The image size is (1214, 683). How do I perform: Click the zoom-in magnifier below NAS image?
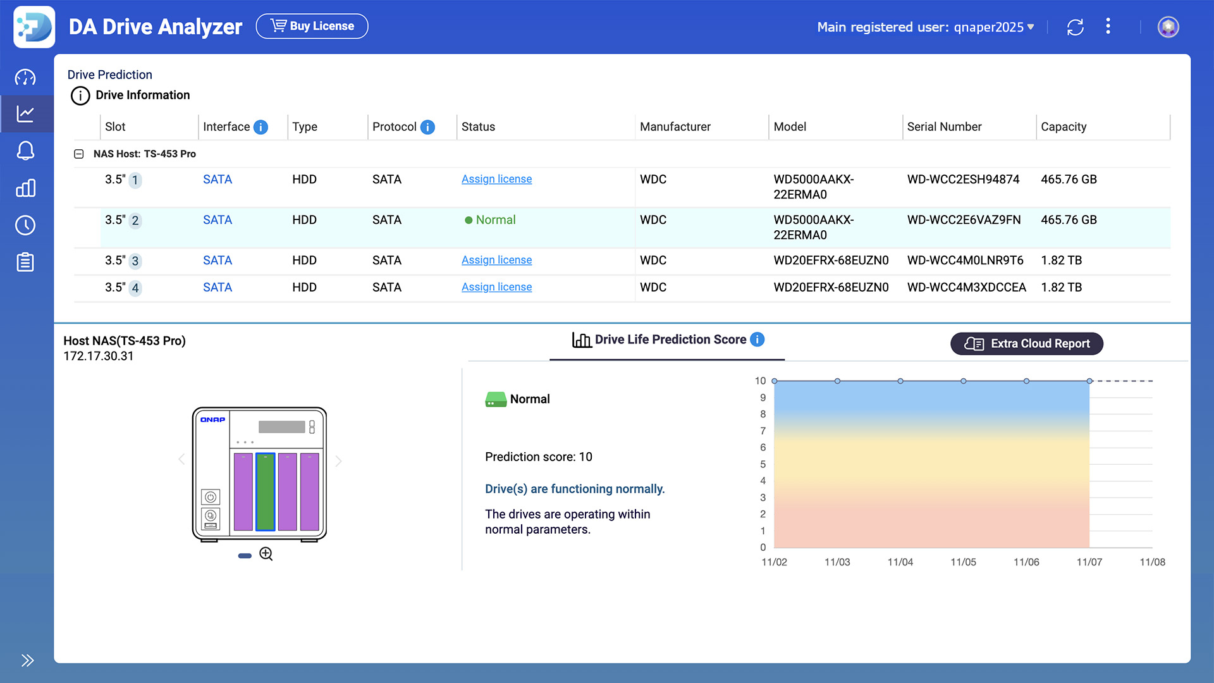(266, 554)
